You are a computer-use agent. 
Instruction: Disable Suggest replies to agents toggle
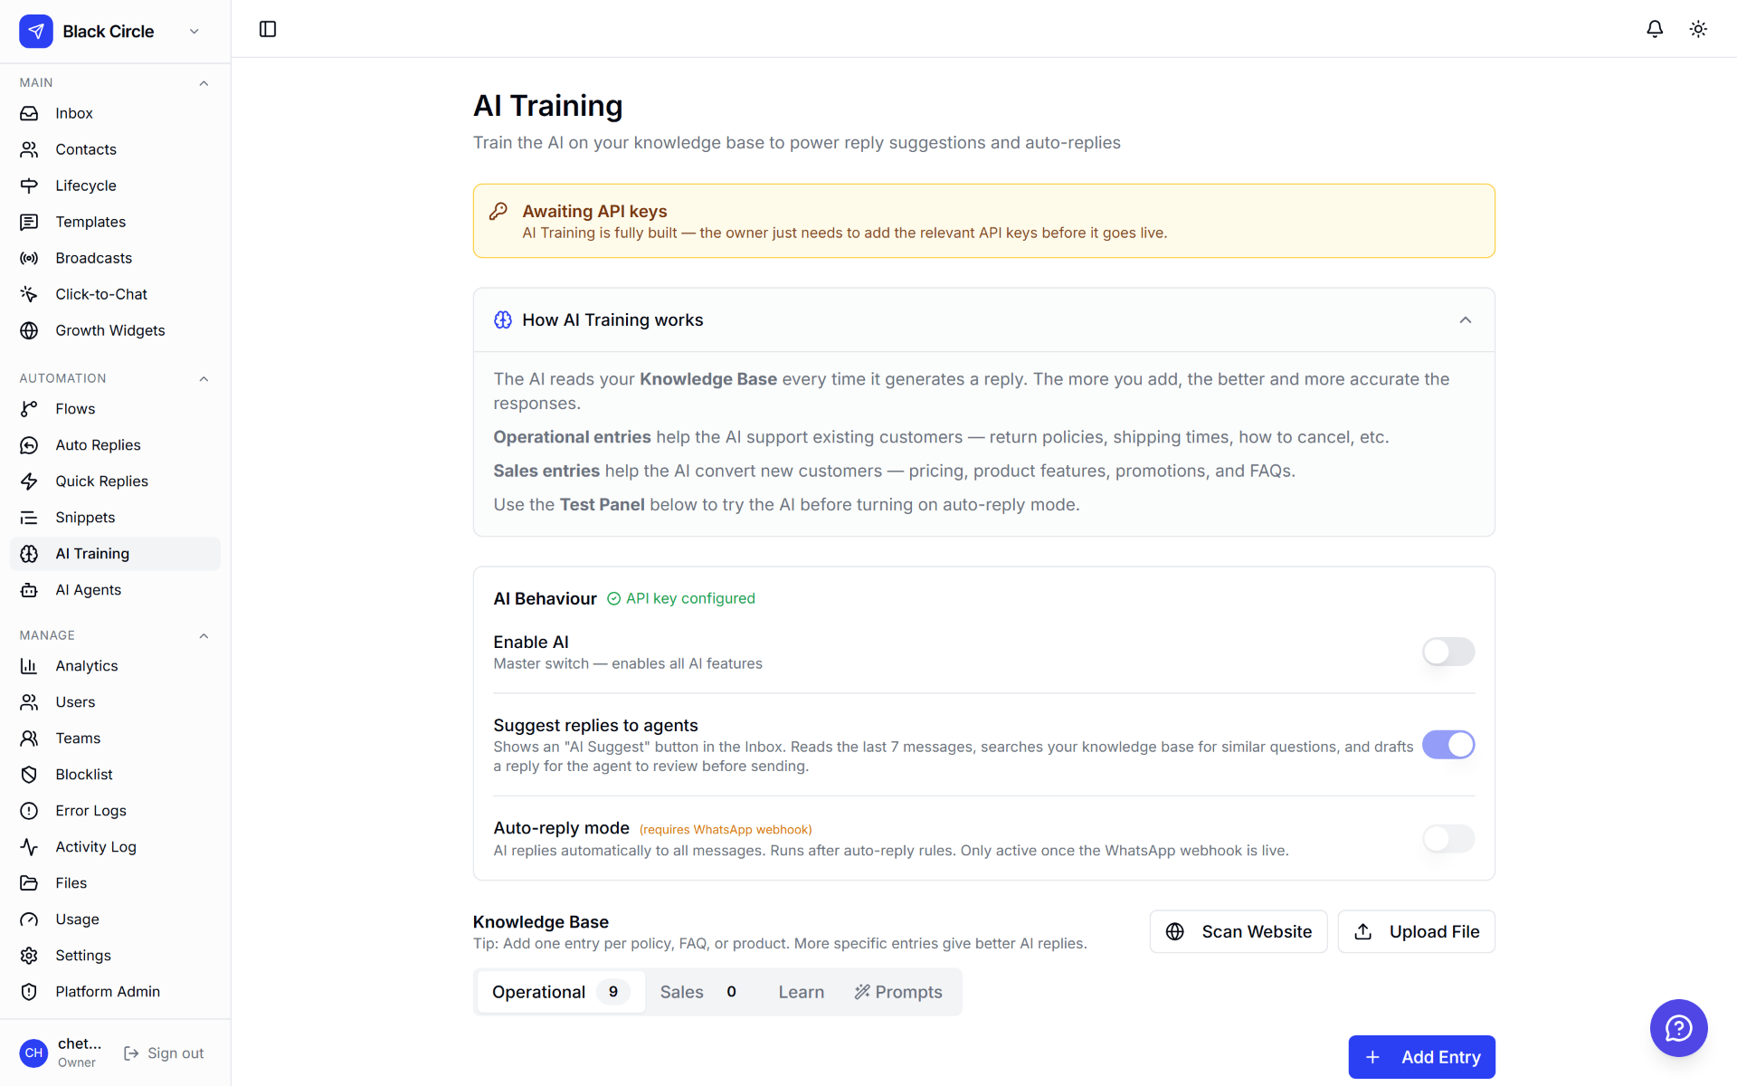tap(1448, 745)
